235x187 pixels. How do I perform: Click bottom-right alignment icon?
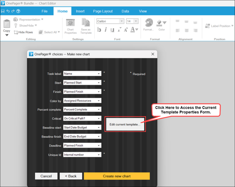(195, 31)
